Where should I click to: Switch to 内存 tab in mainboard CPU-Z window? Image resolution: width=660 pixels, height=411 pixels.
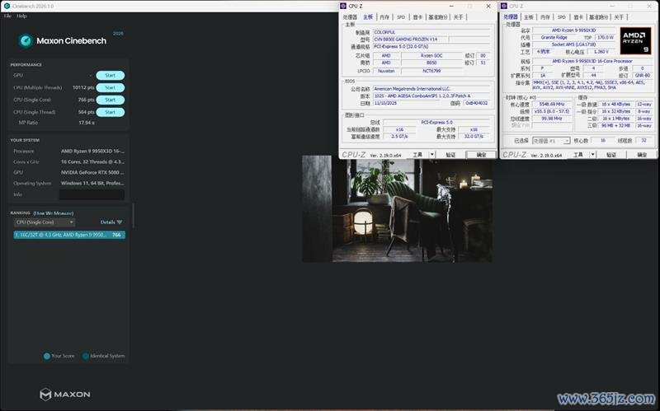point(384,17)
